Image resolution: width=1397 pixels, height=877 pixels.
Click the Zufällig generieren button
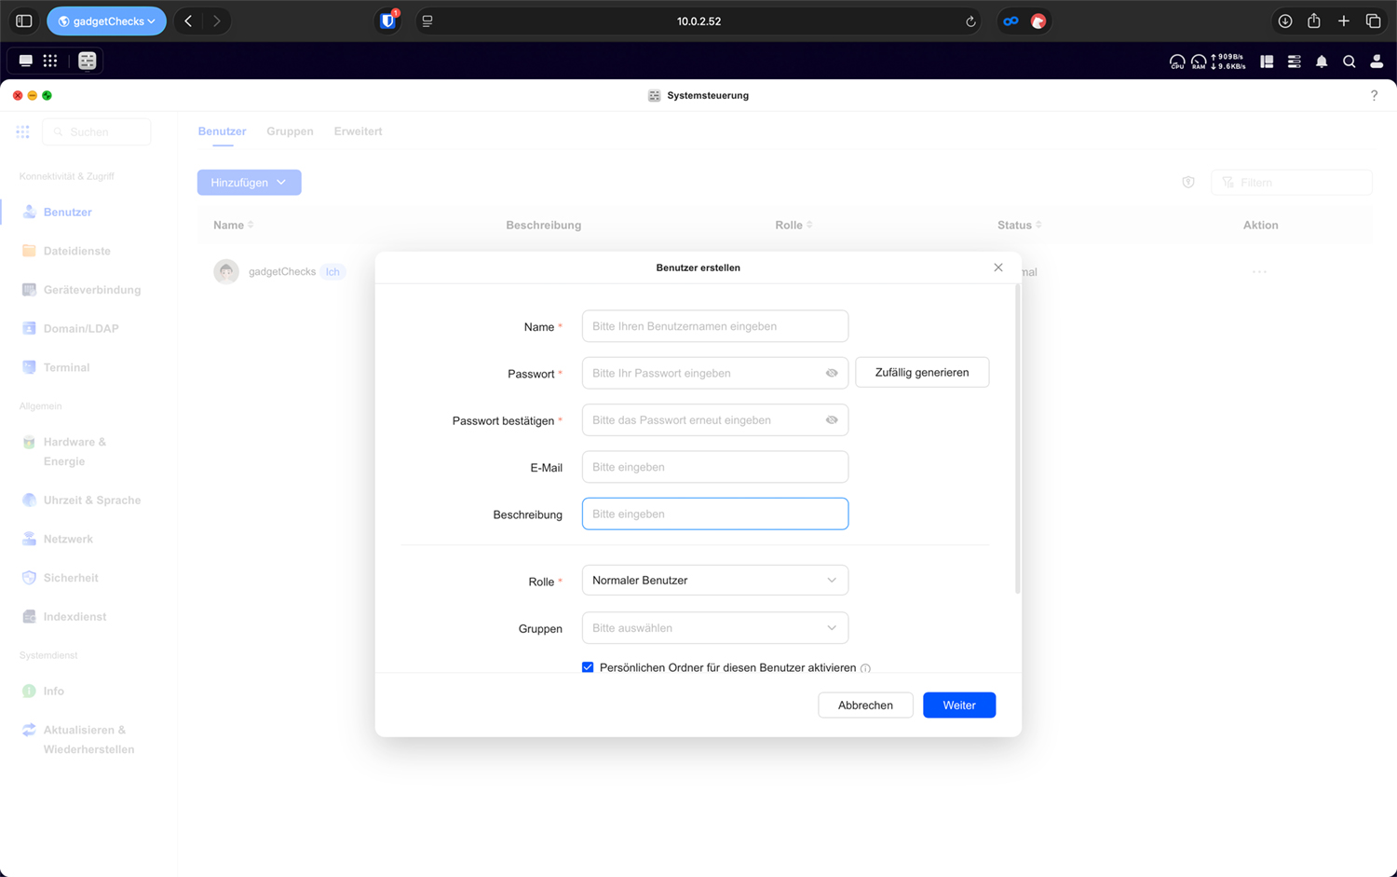921,373
